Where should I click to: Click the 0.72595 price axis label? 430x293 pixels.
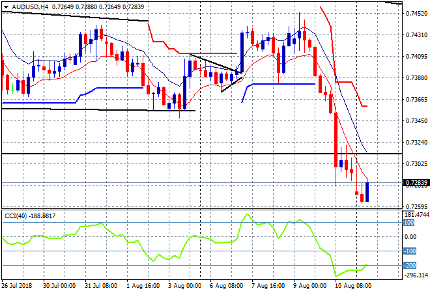pyautogui.click(x=416, y=206)
